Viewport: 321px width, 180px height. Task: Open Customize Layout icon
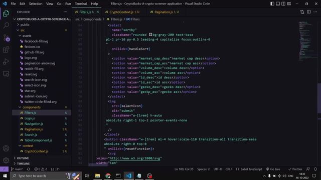pyautogui.click(x=289, y=3)
